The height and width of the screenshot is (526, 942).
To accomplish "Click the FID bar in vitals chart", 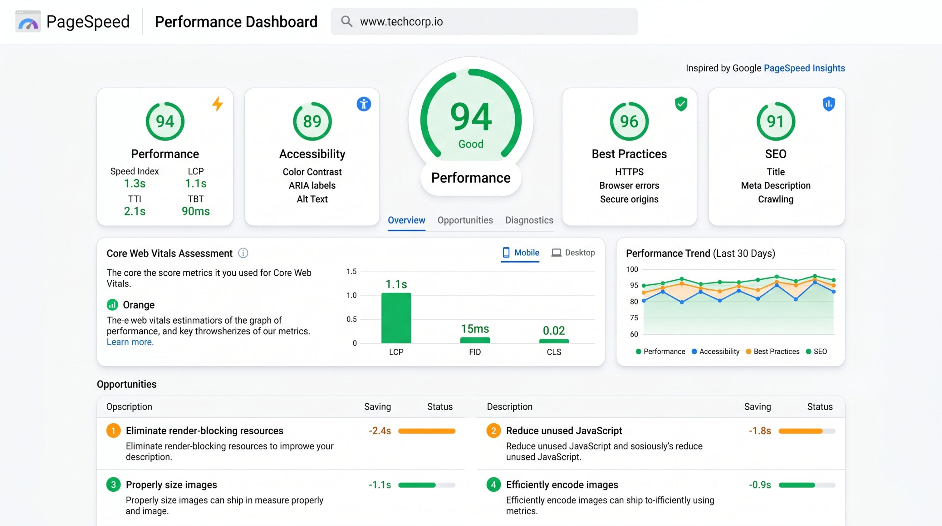I will pyautogui.click(x=475, y=340).
